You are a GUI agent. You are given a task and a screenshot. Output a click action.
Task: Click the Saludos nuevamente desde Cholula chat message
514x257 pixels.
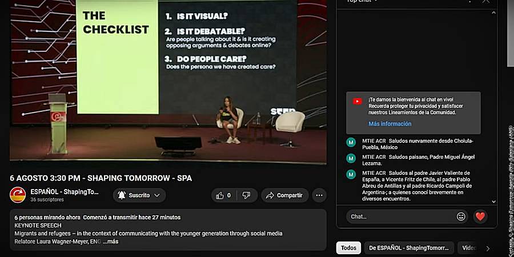click(x=417, y=144)
